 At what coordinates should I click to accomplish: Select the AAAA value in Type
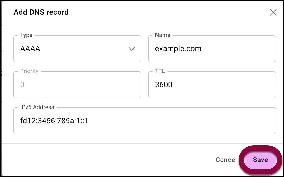30,49
